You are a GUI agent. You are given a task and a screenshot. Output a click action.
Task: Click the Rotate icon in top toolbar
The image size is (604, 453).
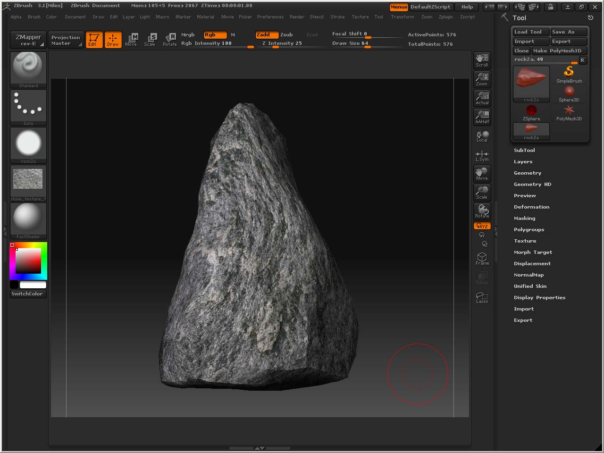(x=169, y=40)
